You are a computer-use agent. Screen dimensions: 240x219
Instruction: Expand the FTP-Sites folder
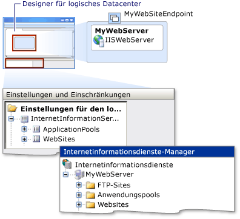(x=79, y=185)
